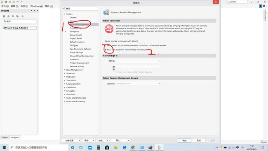This screenshot has height=151, width=268.
Task: Select Network Activity in the preferences tree
Action: point(77,66)
